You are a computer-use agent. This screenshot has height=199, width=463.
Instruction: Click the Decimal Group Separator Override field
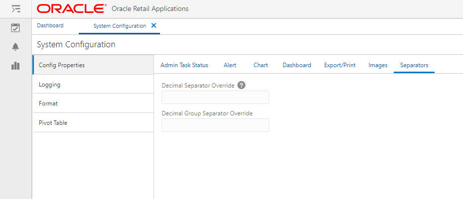215,125
